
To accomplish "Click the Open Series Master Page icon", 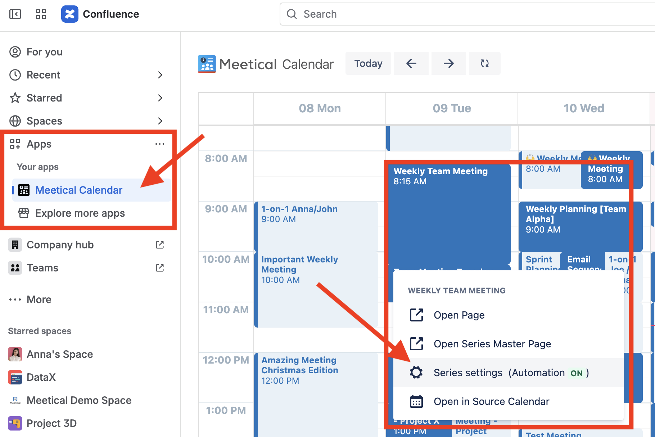I will (x=416, y=344).
